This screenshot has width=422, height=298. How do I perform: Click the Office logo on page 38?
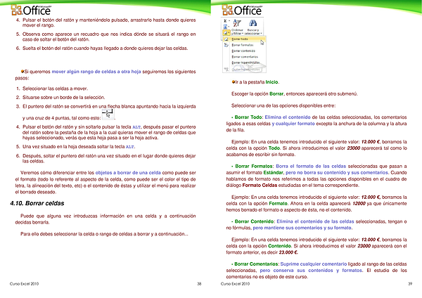point(31,10)
